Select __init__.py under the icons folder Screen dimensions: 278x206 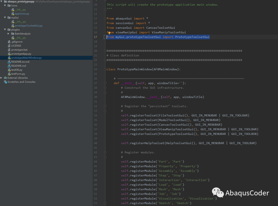tap(20, 10)
